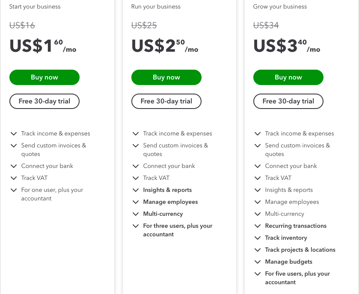This screenshot has height=294, width=359.
Task: Expand the 'For three users, plus your accountant' item
Action: [136, 226]
